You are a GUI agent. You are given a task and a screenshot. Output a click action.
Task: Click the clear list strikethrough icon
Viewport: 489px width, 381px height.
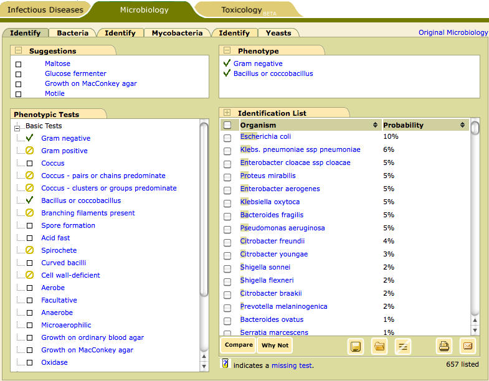[x=403, y=346]
